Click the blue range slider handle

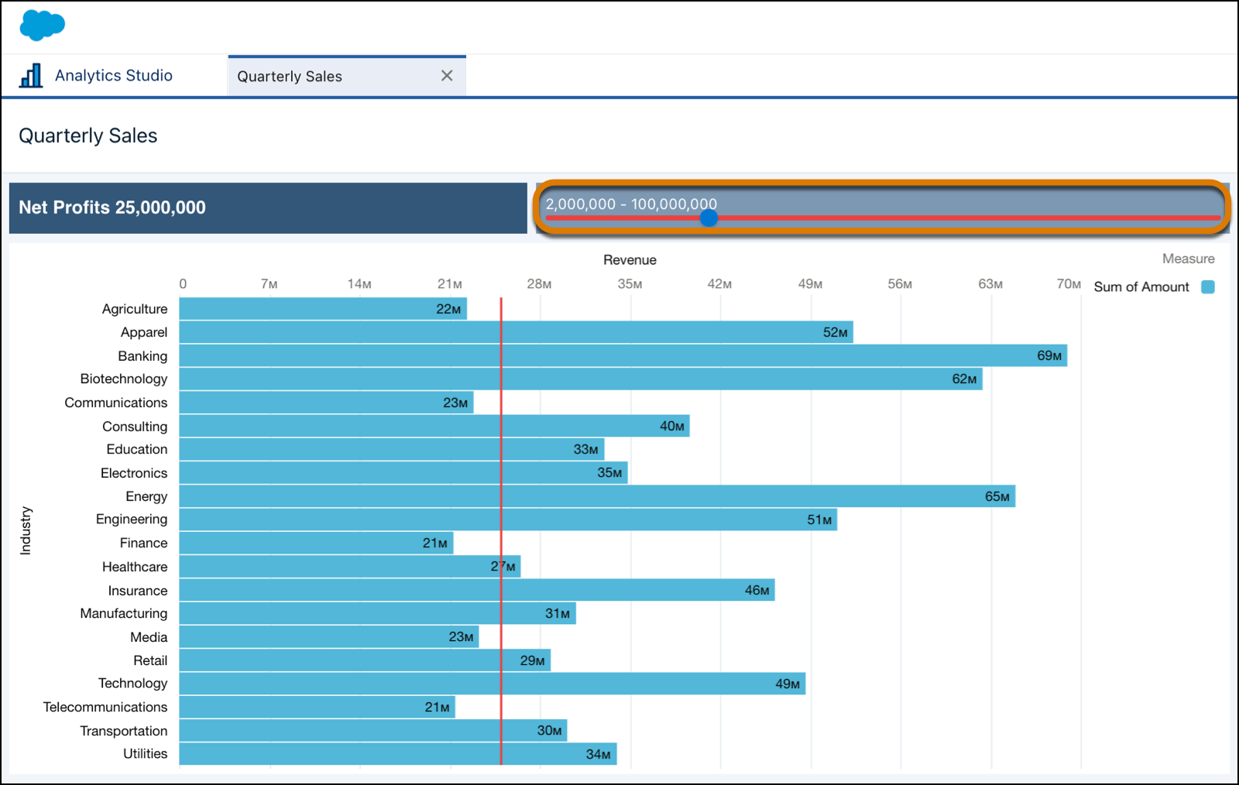pos(709,218)
